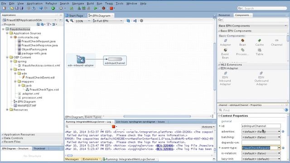This screenshot has height=163, width=290.
Task: Collapse the OEP Content folder node
Action: (7, 58)
